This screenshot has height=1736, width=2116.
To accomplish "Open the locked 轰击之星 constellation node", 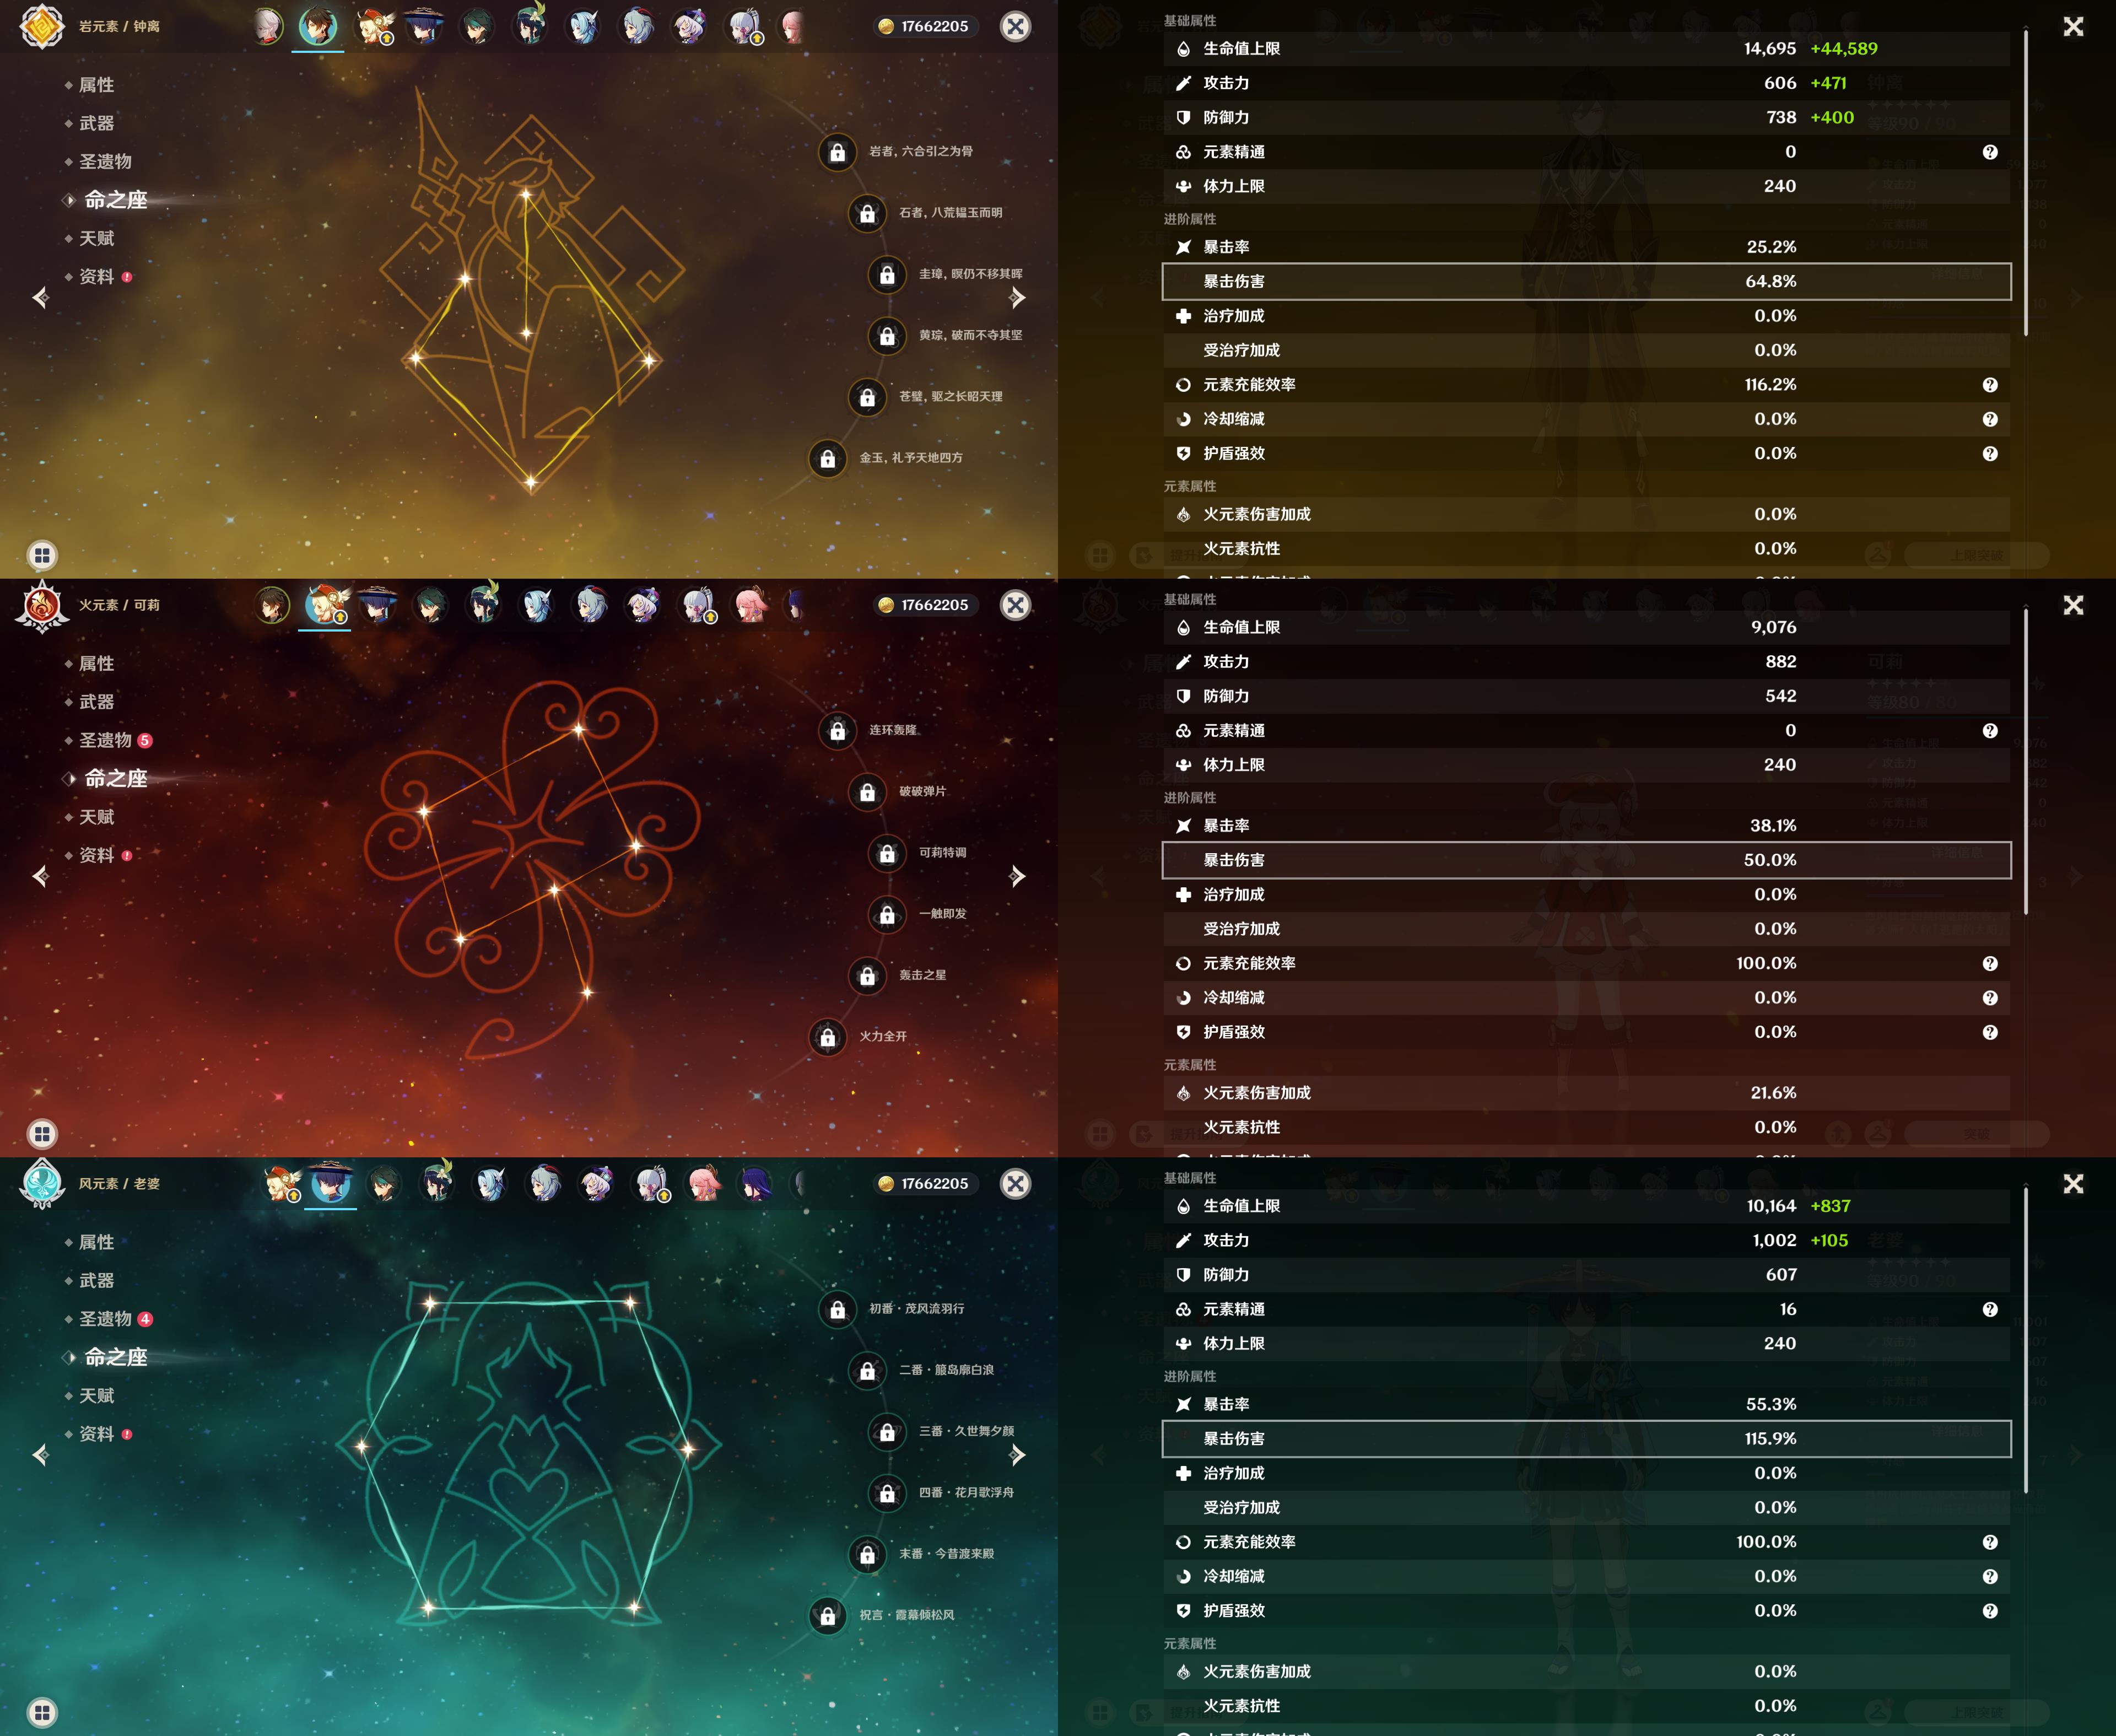I will click(x=867, y=976).
